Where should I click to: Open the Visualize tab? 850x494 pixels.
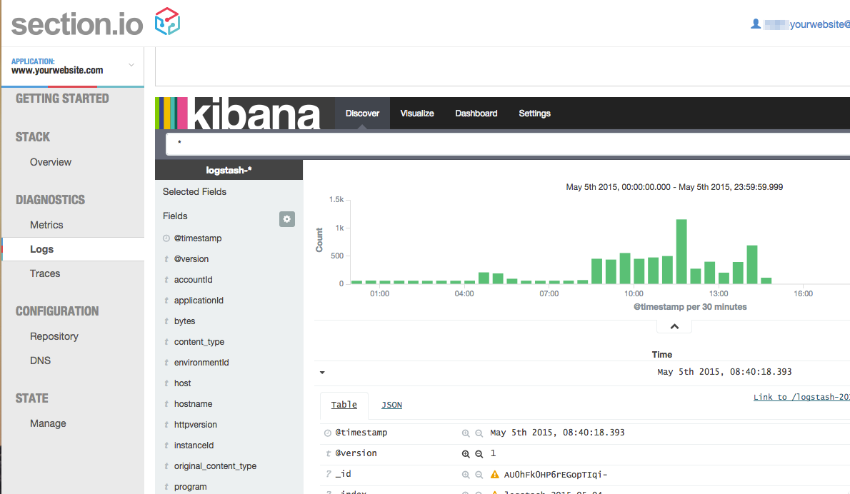pos(417,114)
